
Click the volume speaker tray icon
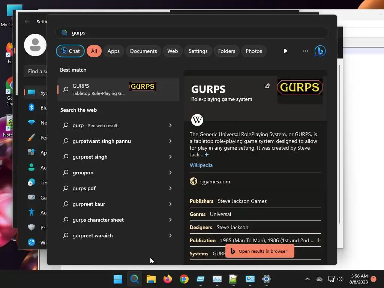click(340, 279)
